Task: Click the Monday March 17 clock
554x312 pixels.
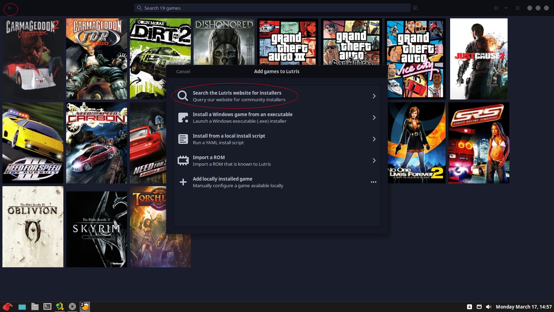Action: [524, 307]
